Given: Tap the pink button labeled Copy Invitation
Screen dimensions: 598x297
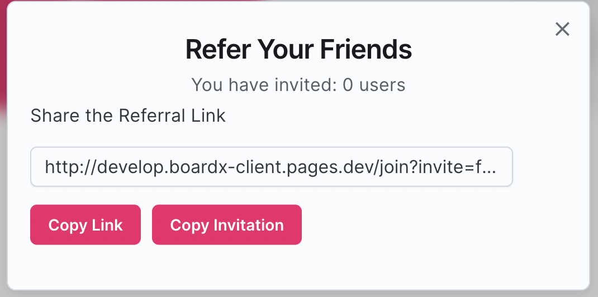Looking at the screenshot, I should (227, 225).
